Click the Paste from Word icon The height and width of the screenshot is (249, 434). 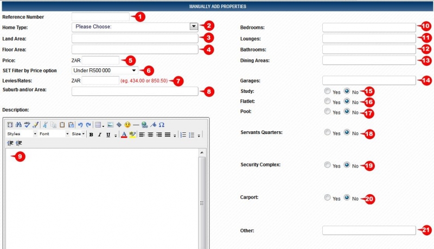71,125
